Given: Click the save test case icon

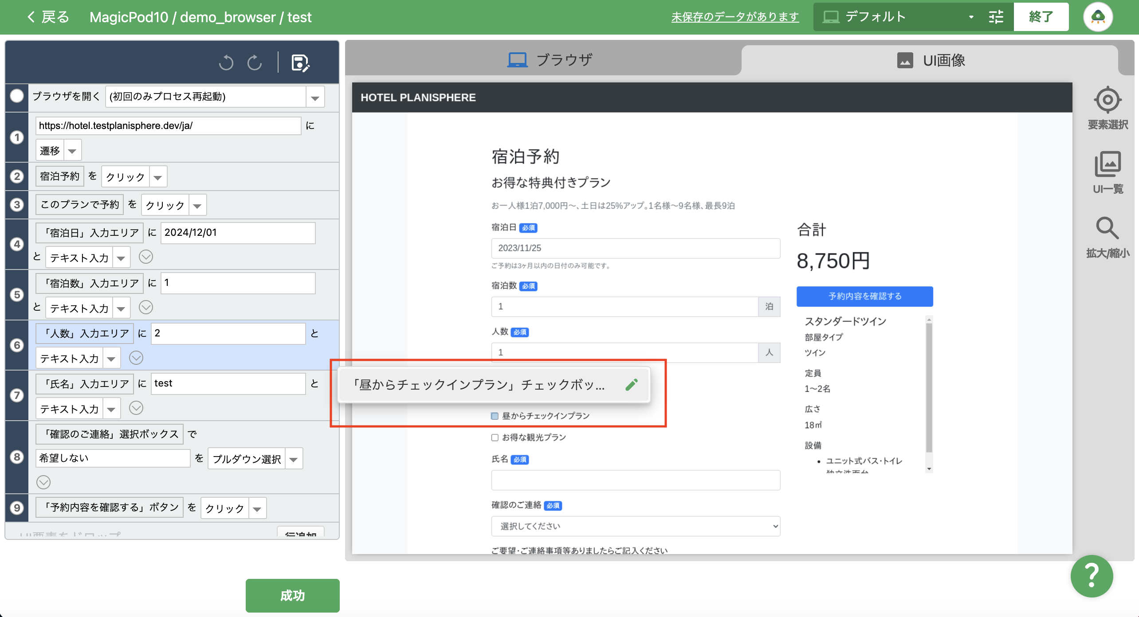Looking at the screenshot, I should point(300,63).
